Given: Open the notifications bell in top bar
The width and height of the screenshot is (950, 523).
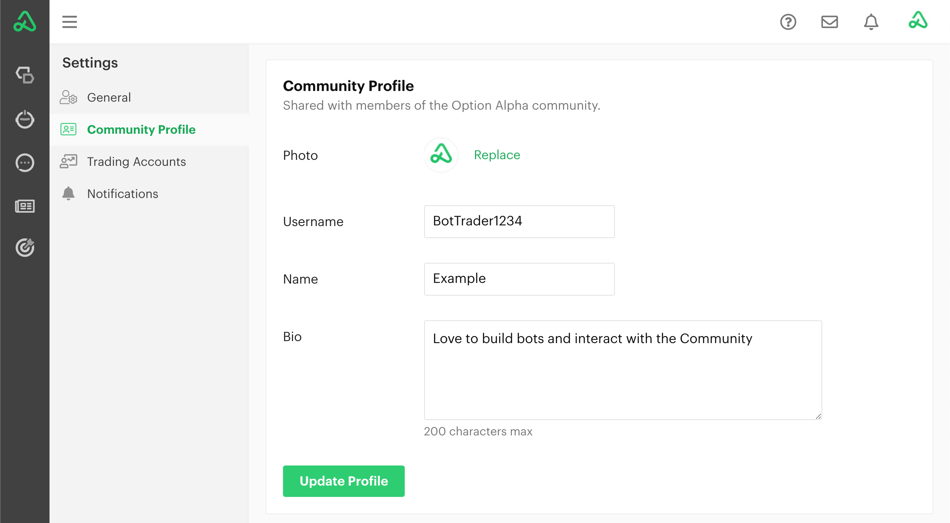Looking at the screenshot, I should [871, 22].
